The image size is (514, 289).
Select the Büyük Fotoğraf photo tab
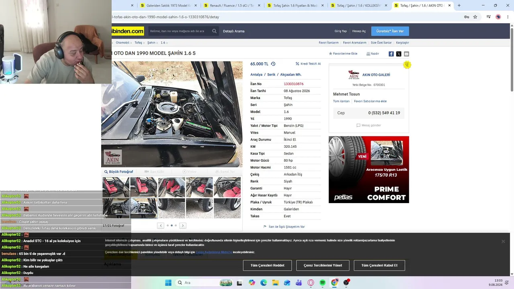(118, 172)
